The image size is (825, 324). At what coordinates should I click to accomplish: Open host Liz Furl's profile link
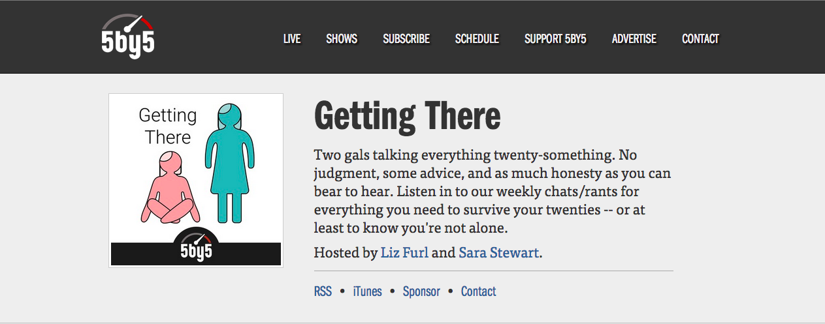[x=404, y=252]
